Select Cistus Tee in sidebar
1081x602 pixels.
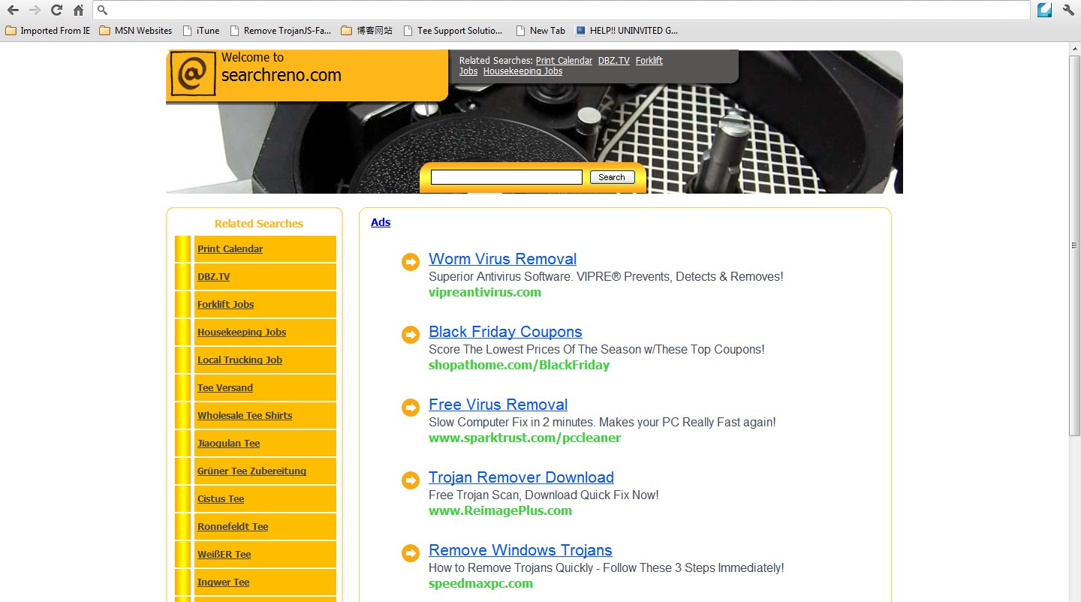[221, 499]
